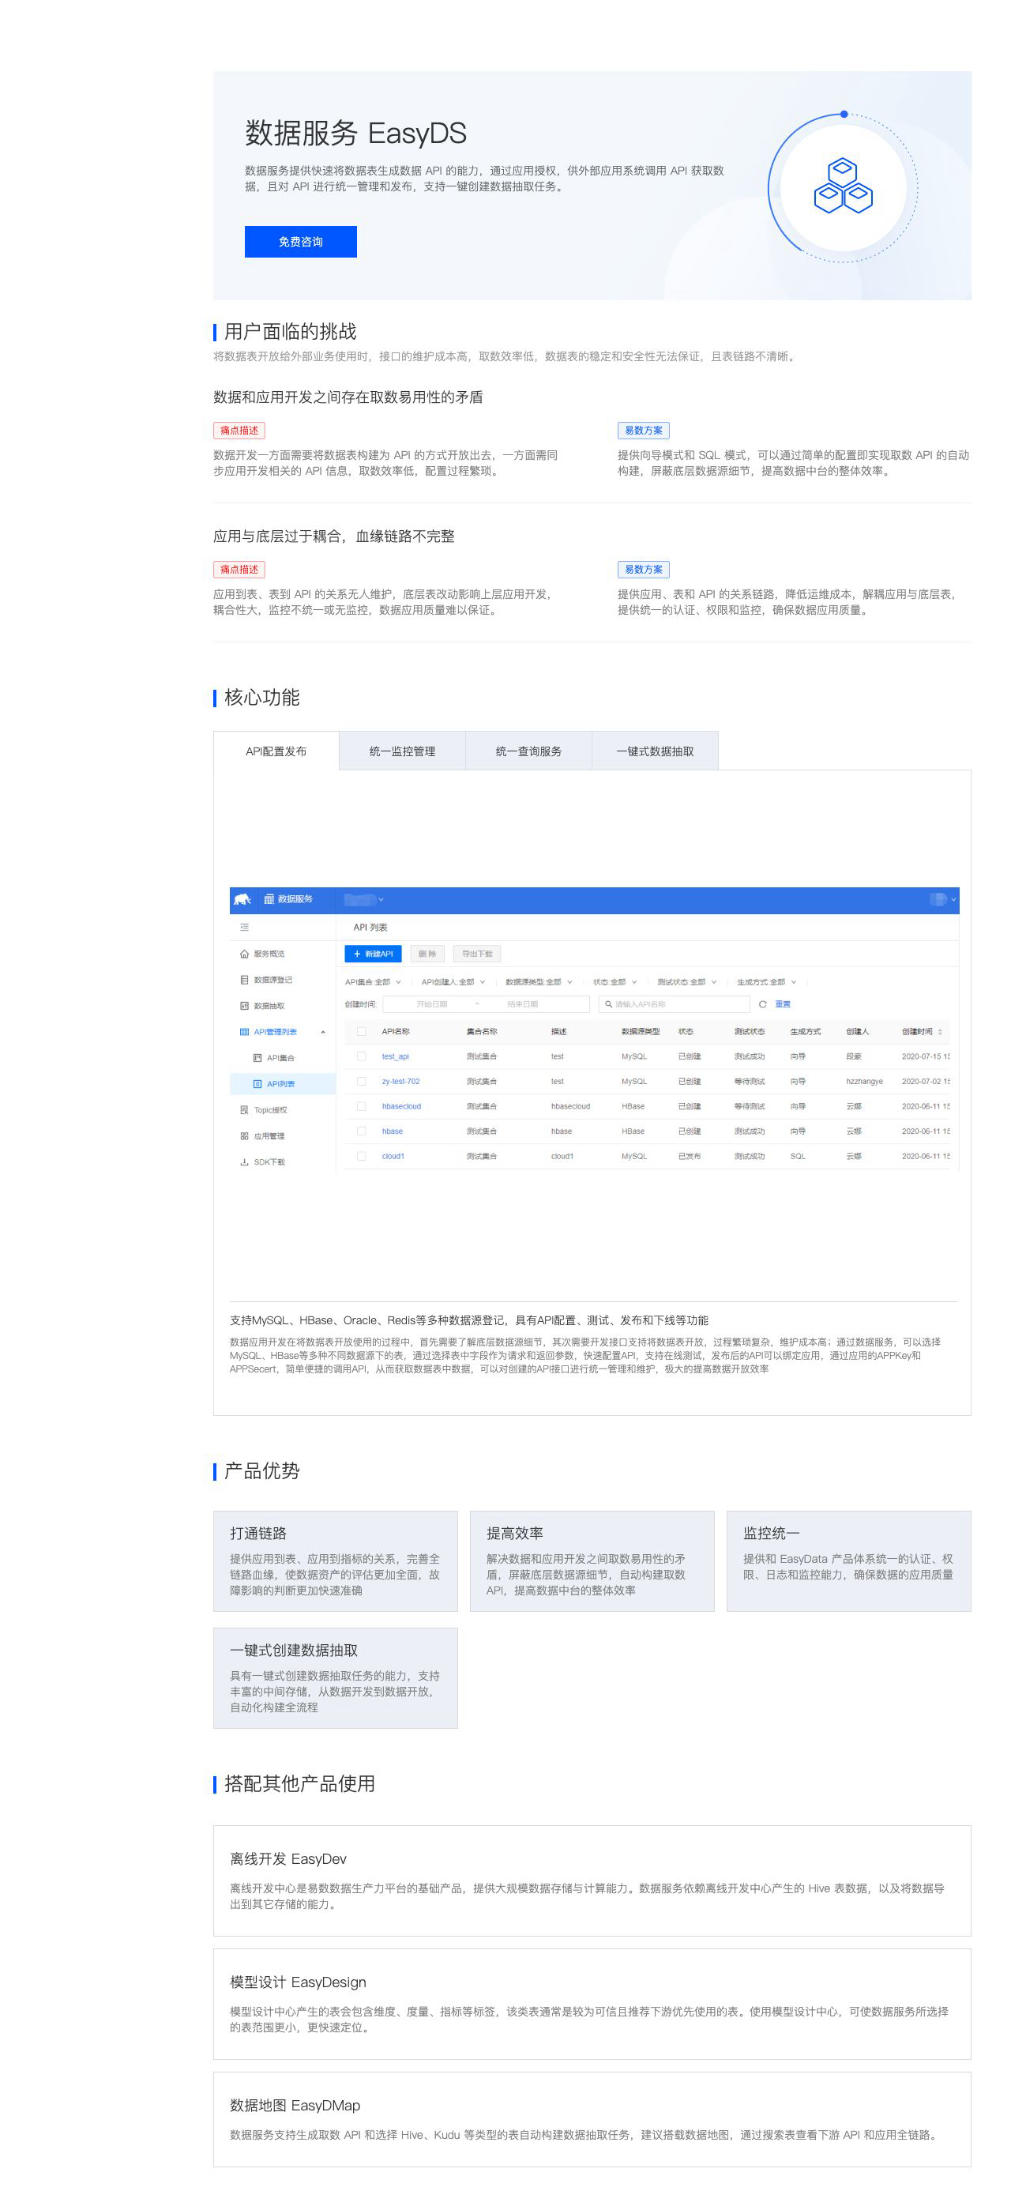Click the 易数方案 tag under 应用与底层过于耦合
1011x2191 pixels.
[644, 569]
